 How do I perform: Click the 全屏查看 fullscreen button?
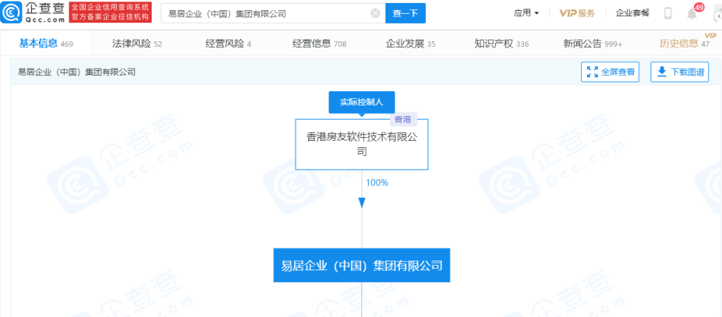click(610, 72)
